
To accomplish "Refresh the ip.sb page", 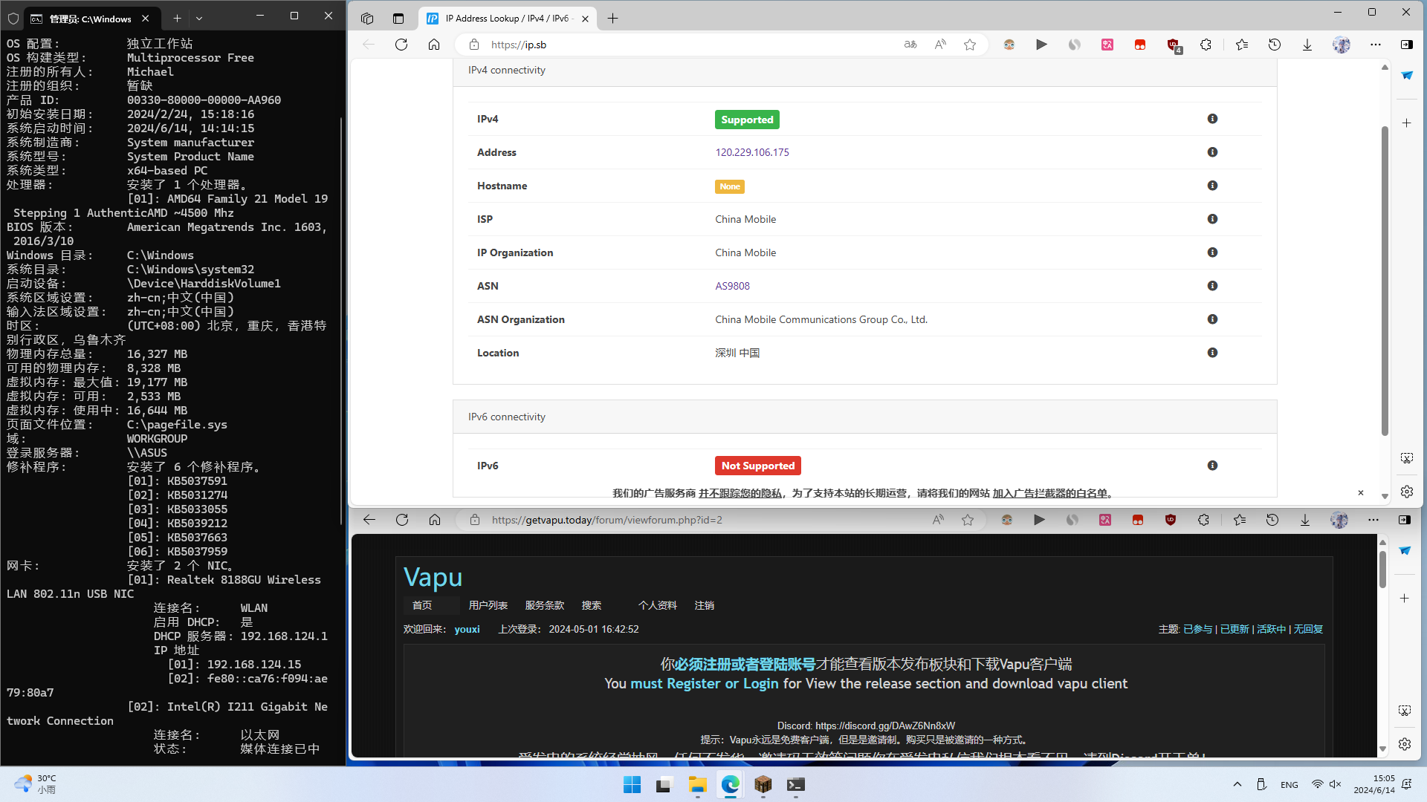I will click(401, 45).
